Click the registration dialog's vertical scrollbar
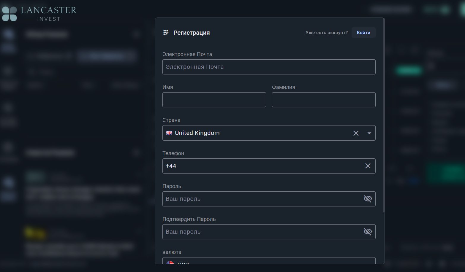The image size is (465, 272). (384, 116)
